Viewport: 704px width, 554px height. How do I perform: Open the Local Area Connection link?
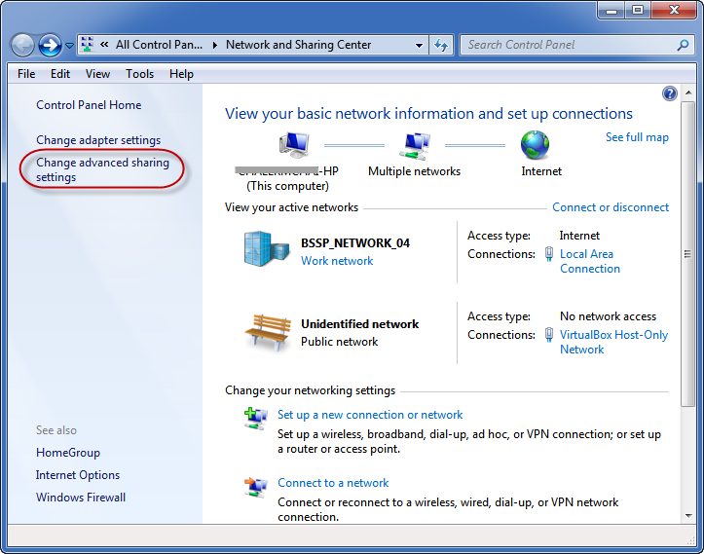point(589,261)
